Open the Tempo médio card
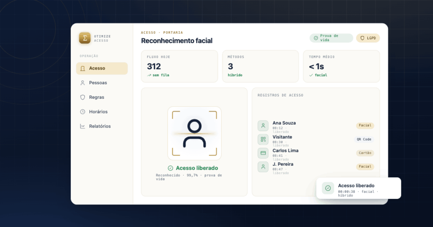 tap(341, 66)
